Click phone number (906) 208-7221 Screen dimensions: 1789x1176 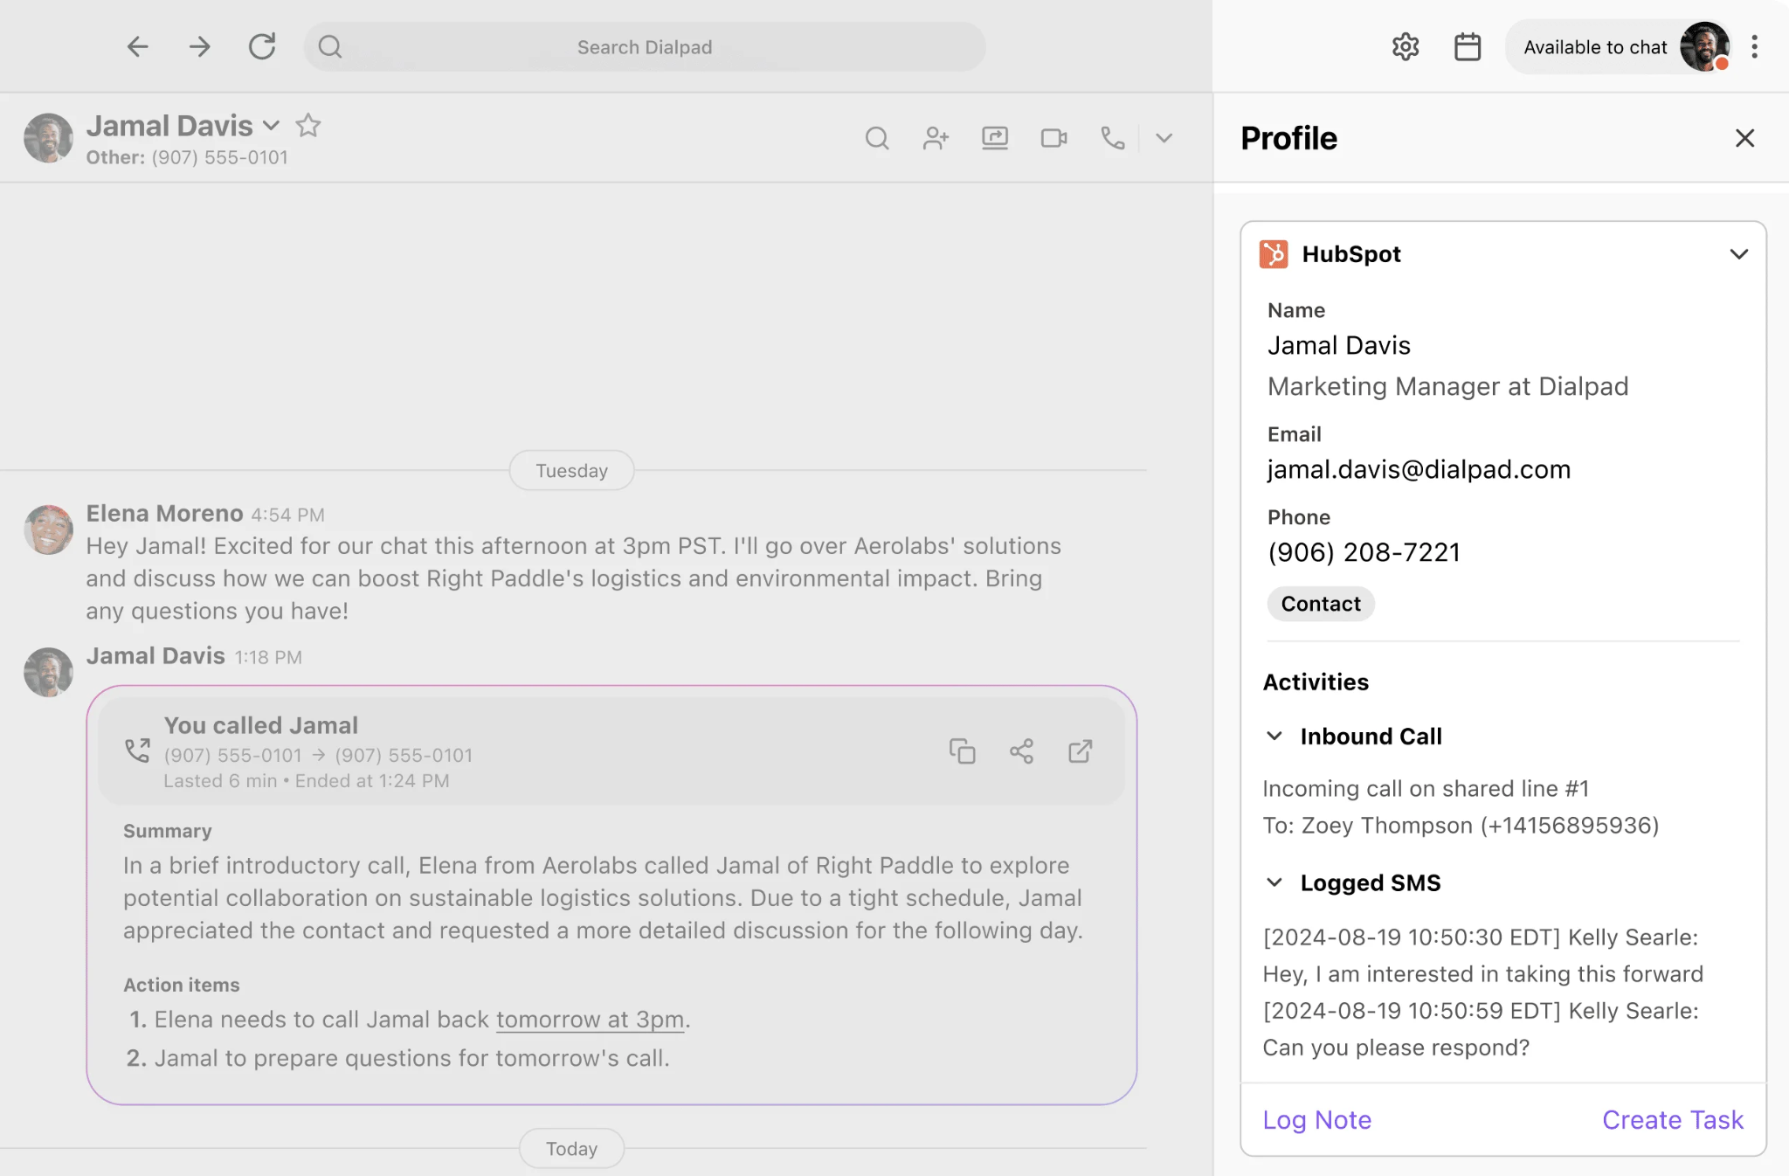tap(1364, 552)
